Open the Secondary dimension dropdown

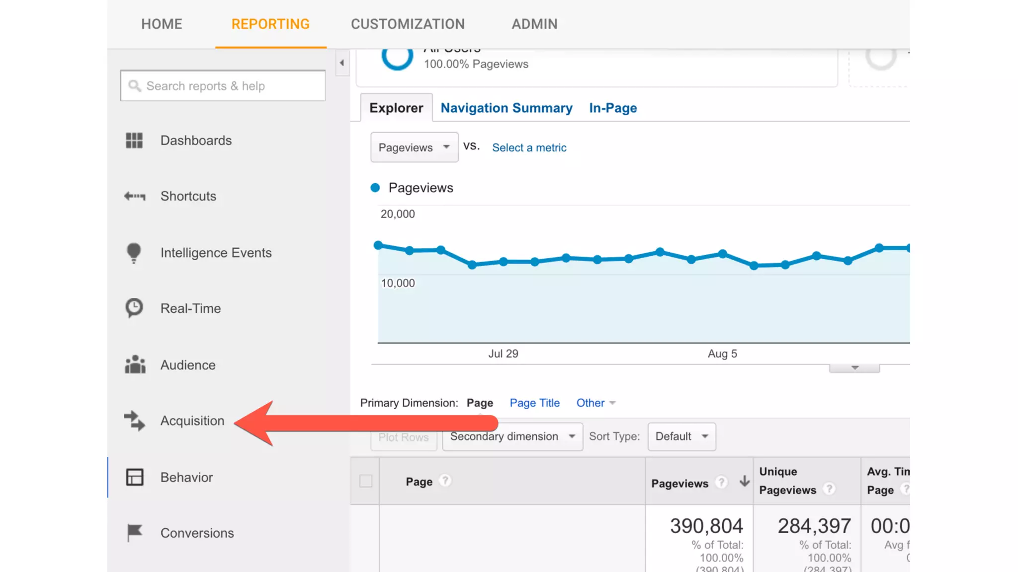[x=512, y=436]
